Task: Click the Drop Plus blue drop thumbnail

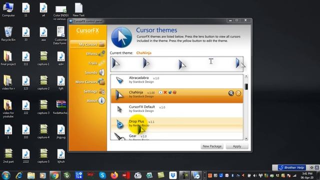Action: click(x=119, y=124)
